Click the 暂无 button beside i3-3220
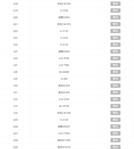 pyautogui.click(x=115, y=10)
